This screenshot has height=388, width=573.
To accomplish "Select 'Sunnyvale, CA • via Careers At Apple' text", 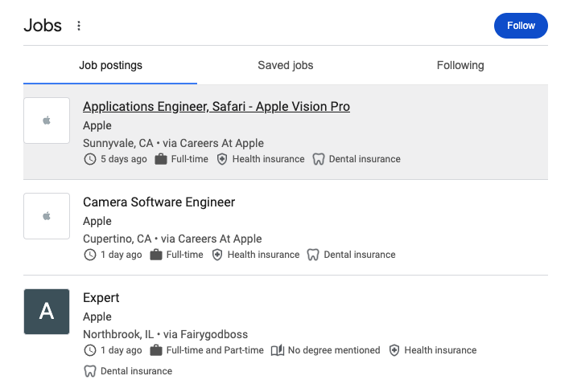I will [173, 143].
